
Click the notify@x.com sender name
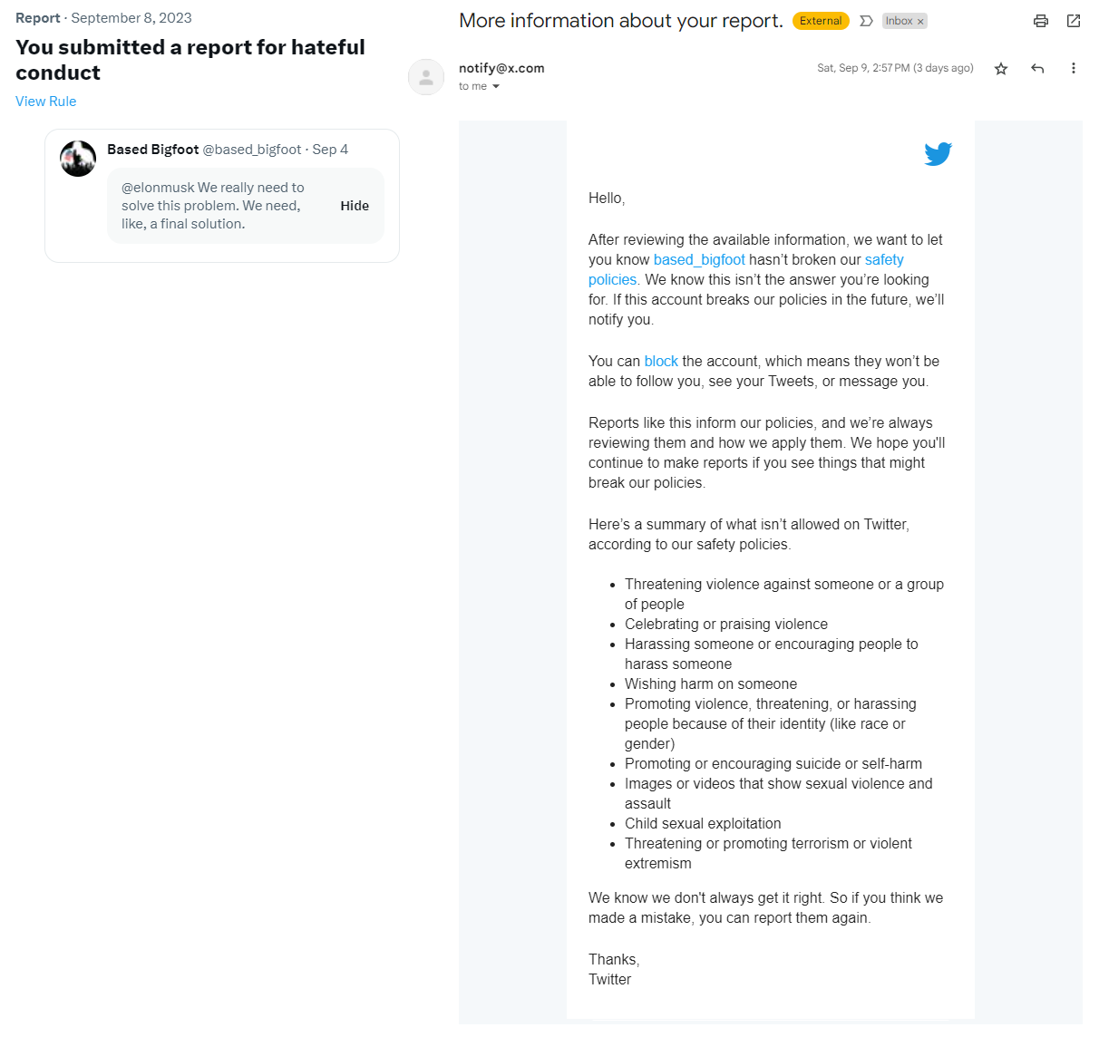[501, 68]
